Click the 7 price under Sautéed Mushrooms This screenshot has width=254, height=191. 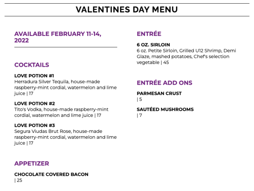pyautogui.click(x=140, y=115)
